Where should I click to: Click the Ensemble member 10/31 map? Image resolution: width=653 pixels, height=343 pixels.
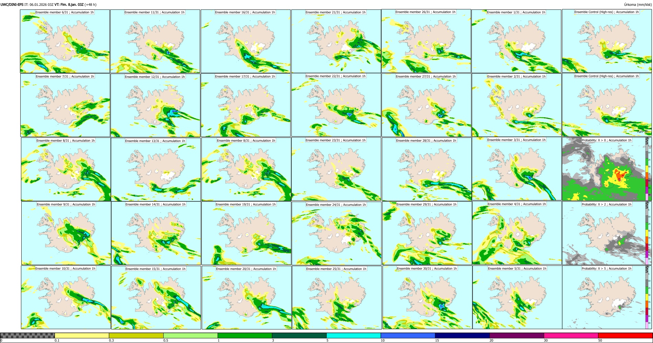coord(66,297)
